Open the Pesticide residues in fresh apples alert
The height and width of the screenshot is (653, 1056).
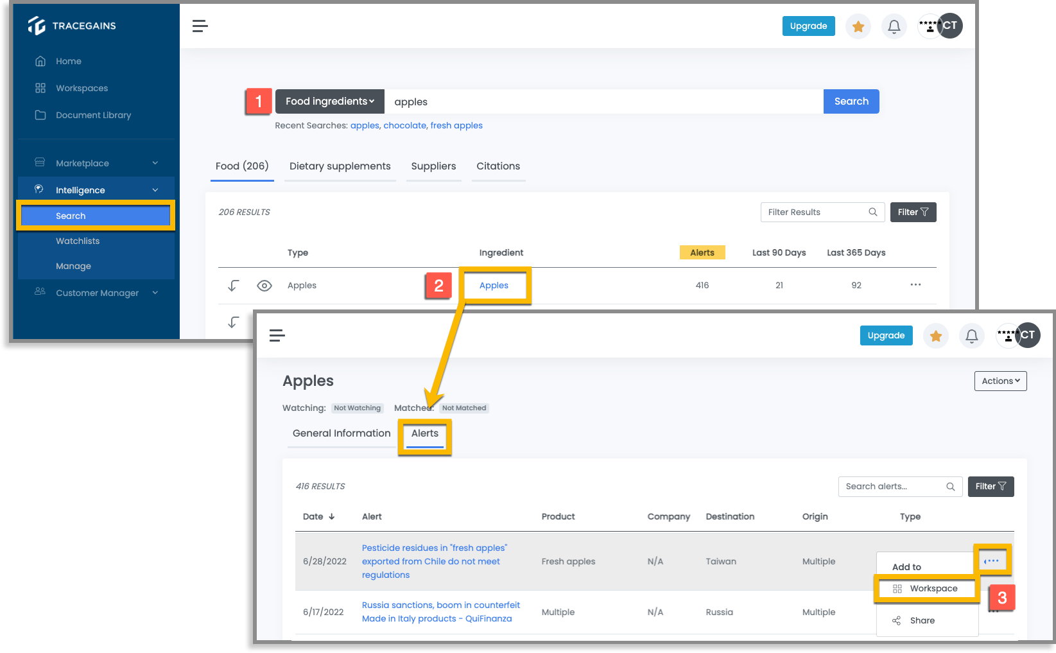[x=435, y=561]
